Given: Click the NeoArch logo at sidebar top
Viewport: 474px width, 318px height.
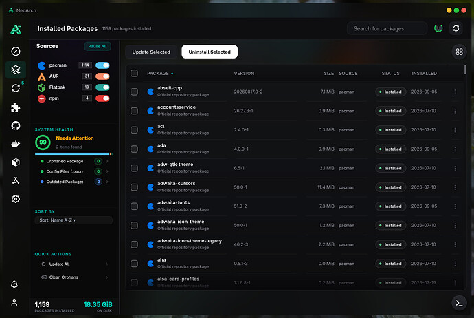Looking at the screenshot, I should tap(16, 30).
